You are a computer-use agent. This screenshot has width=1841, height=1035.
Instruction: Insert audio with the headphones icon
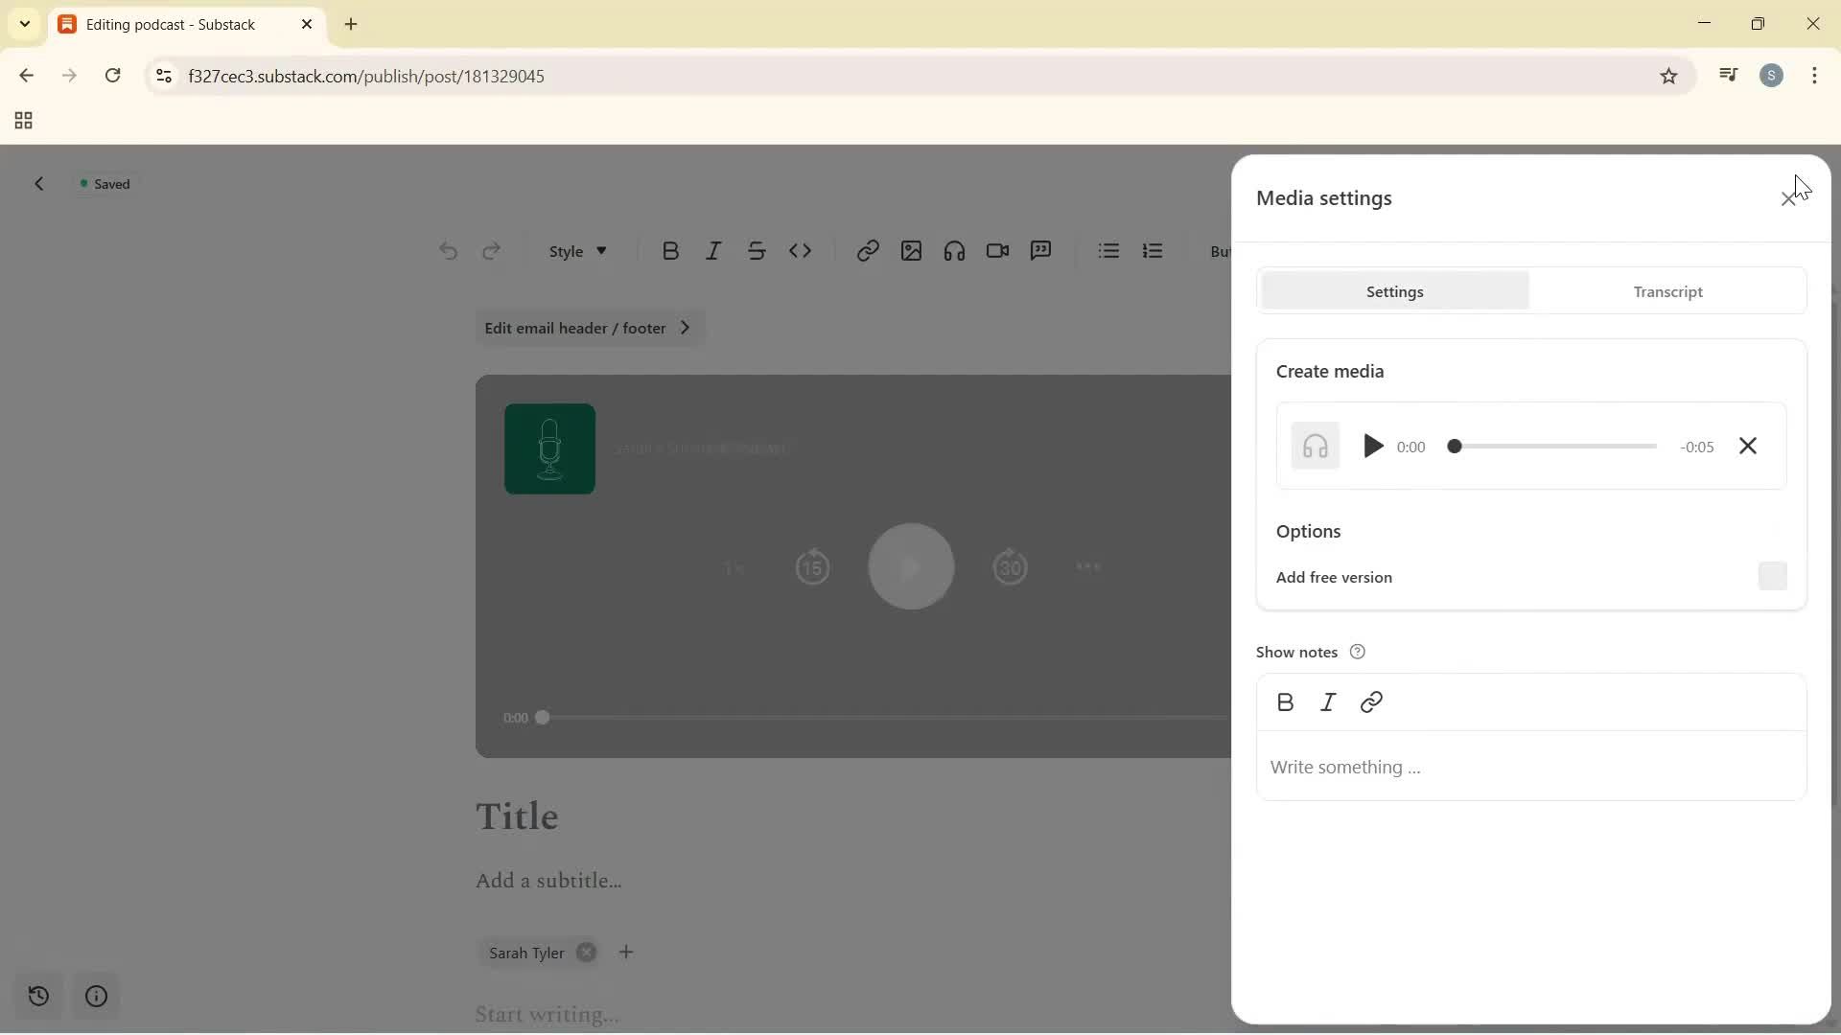954,250
